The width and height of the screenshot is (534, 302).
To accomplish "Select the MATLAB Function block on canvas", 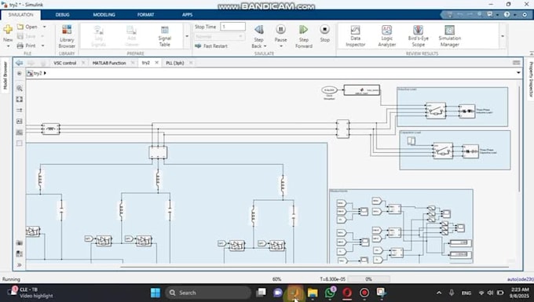I will (x=362, y=90).
